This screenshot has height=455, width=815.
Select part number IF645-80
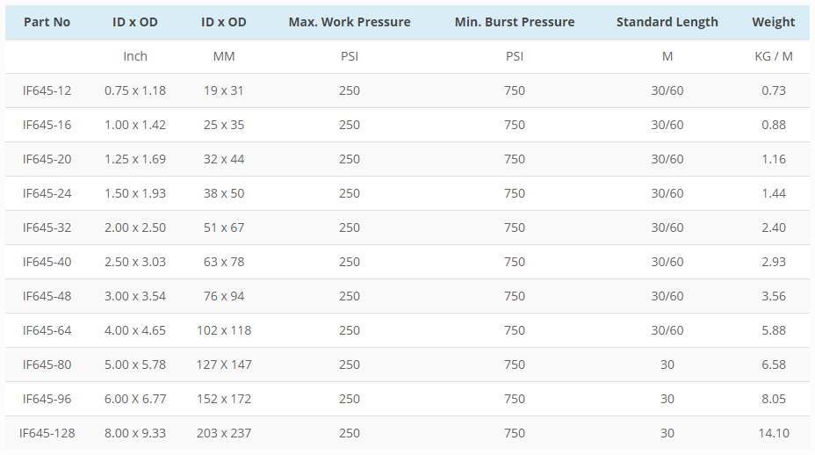coord(47,365)
